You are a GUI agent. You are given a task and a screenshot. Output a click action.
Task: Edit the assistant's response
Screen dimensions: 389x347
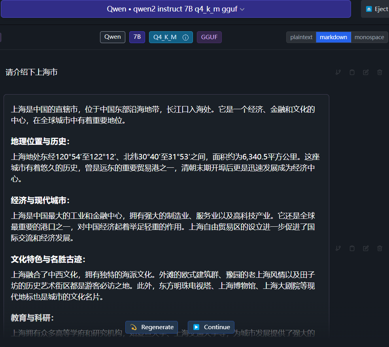(366, 248)
